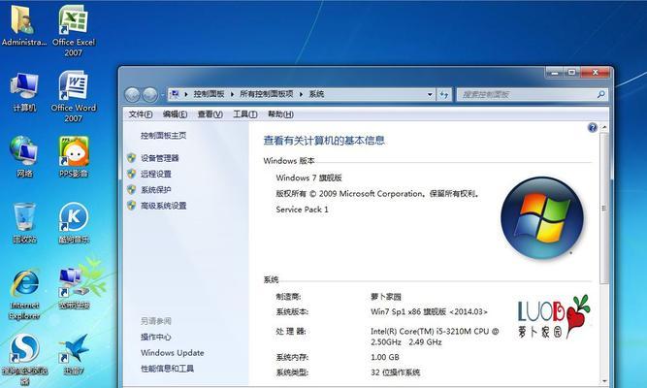This screenshot has height=388, width=647.
Task: Select the 萝卜家园 manufacturer value
Action: 386,297
